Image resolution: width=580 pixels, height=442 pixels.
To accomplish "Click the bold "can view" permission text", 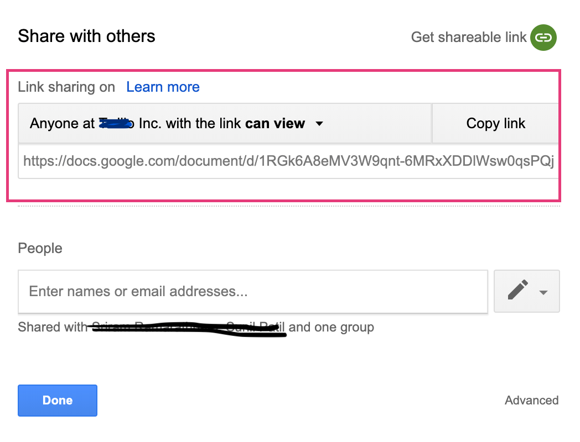I will (275, 123).
